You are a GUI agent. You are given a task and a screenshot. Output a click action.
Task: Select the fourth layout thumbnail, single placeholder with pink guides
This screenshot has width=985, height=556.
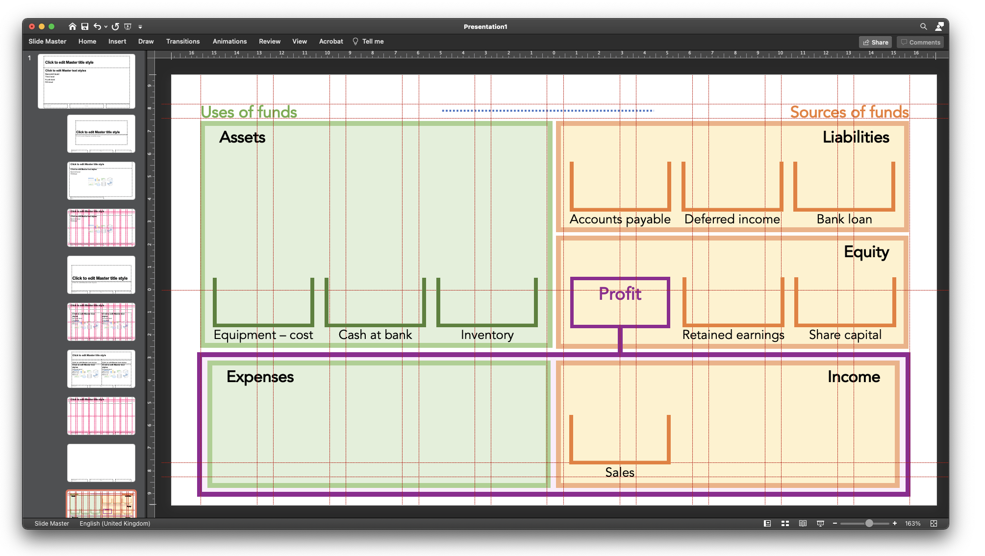[101, 228]
